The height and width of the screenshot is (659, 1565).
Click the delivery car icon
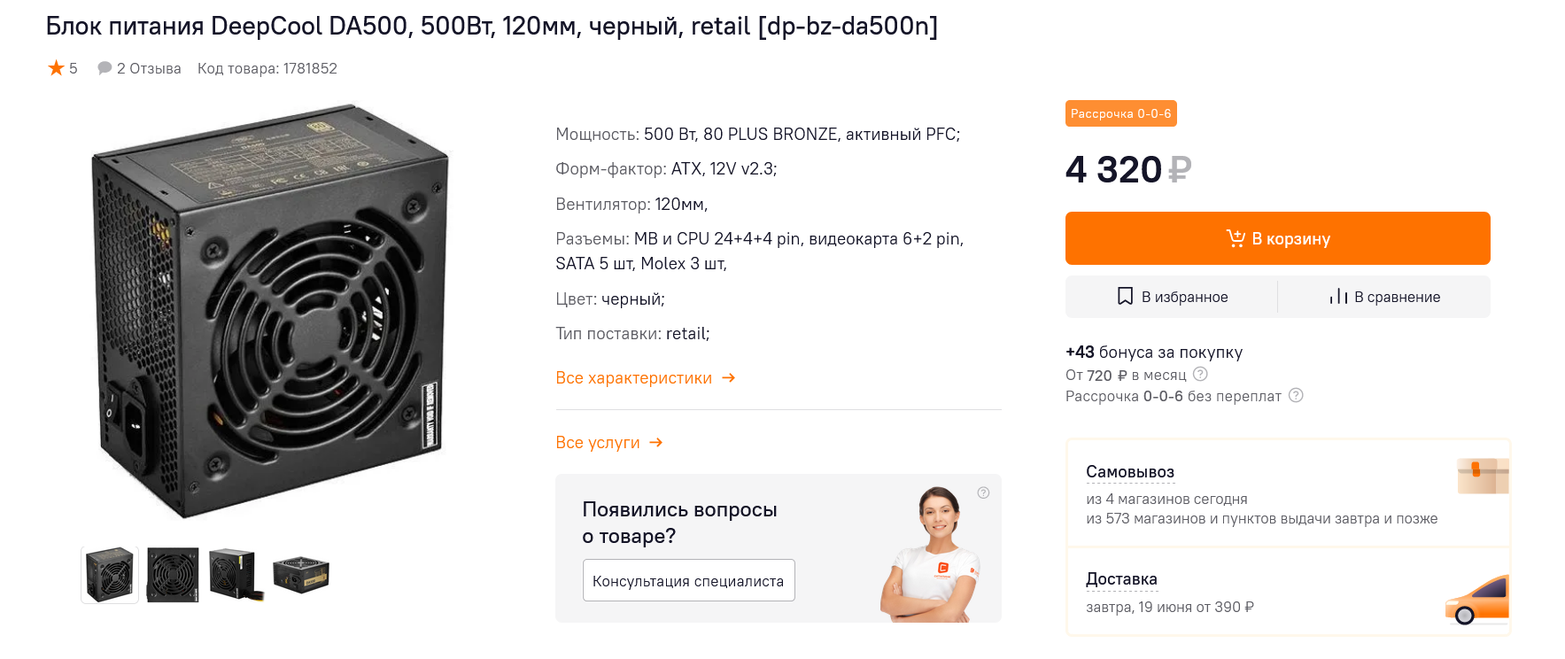tap(1476, 601)
